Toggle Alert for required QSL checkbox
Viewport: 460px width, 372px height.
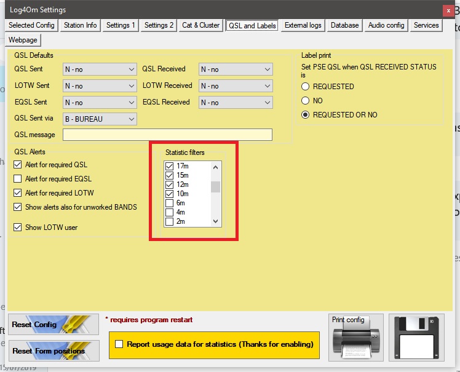18,165
